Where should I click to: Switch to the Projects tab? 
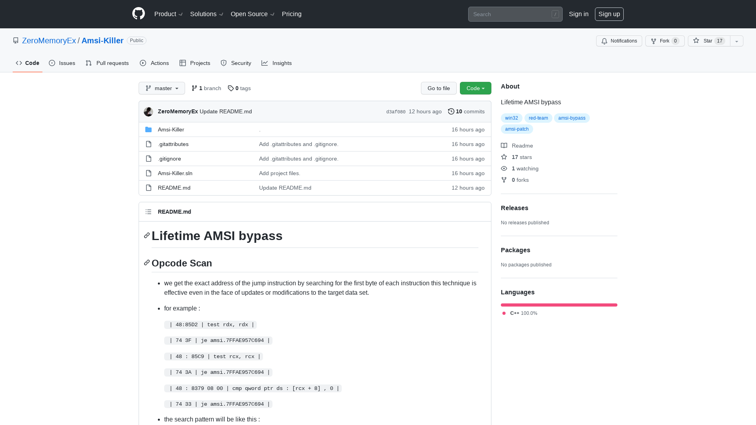[x=195, y=63]
